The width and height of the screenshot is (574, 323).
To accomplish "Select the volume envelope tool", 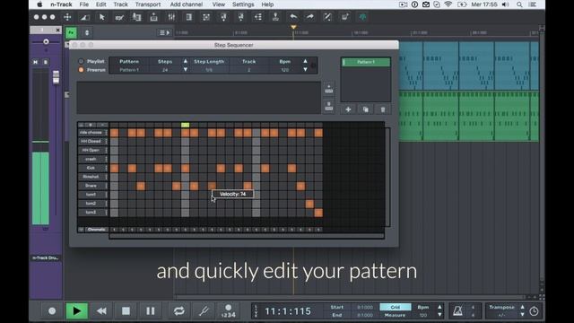I will click(x=85, y=17).
